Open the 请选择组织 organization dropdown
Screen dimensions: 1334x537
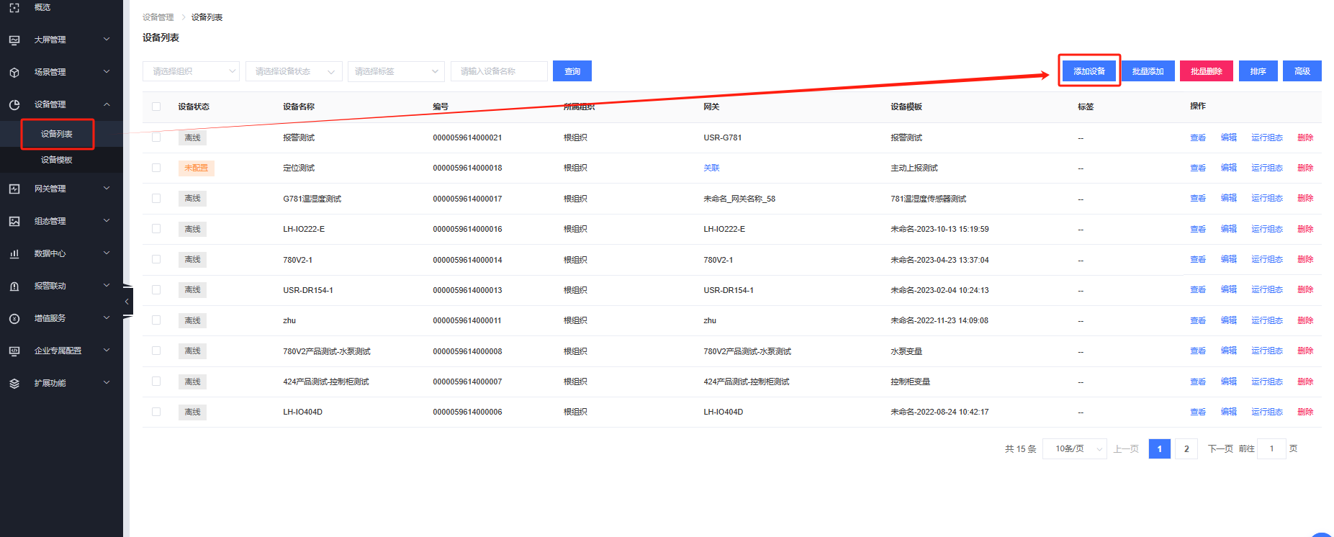(191, 71)
